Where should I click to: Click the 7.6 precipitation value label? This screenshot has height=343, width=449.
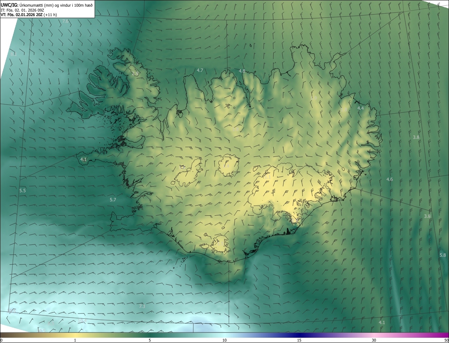(x=65, y=22)
